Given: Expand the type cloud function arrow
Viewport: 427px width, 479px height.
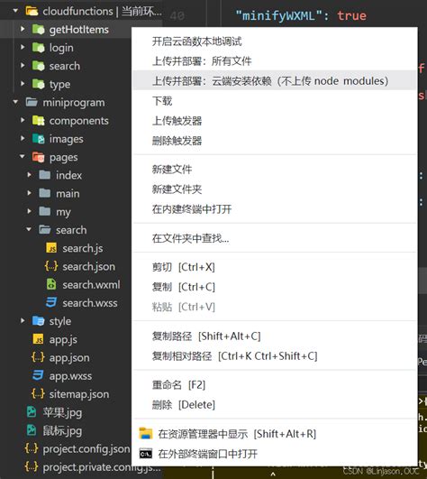Looking at the screenshot, I should click(23, 83).
